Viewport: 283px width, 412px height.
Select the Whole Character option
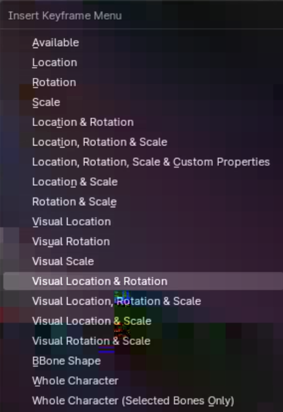[x=143, y=381]
